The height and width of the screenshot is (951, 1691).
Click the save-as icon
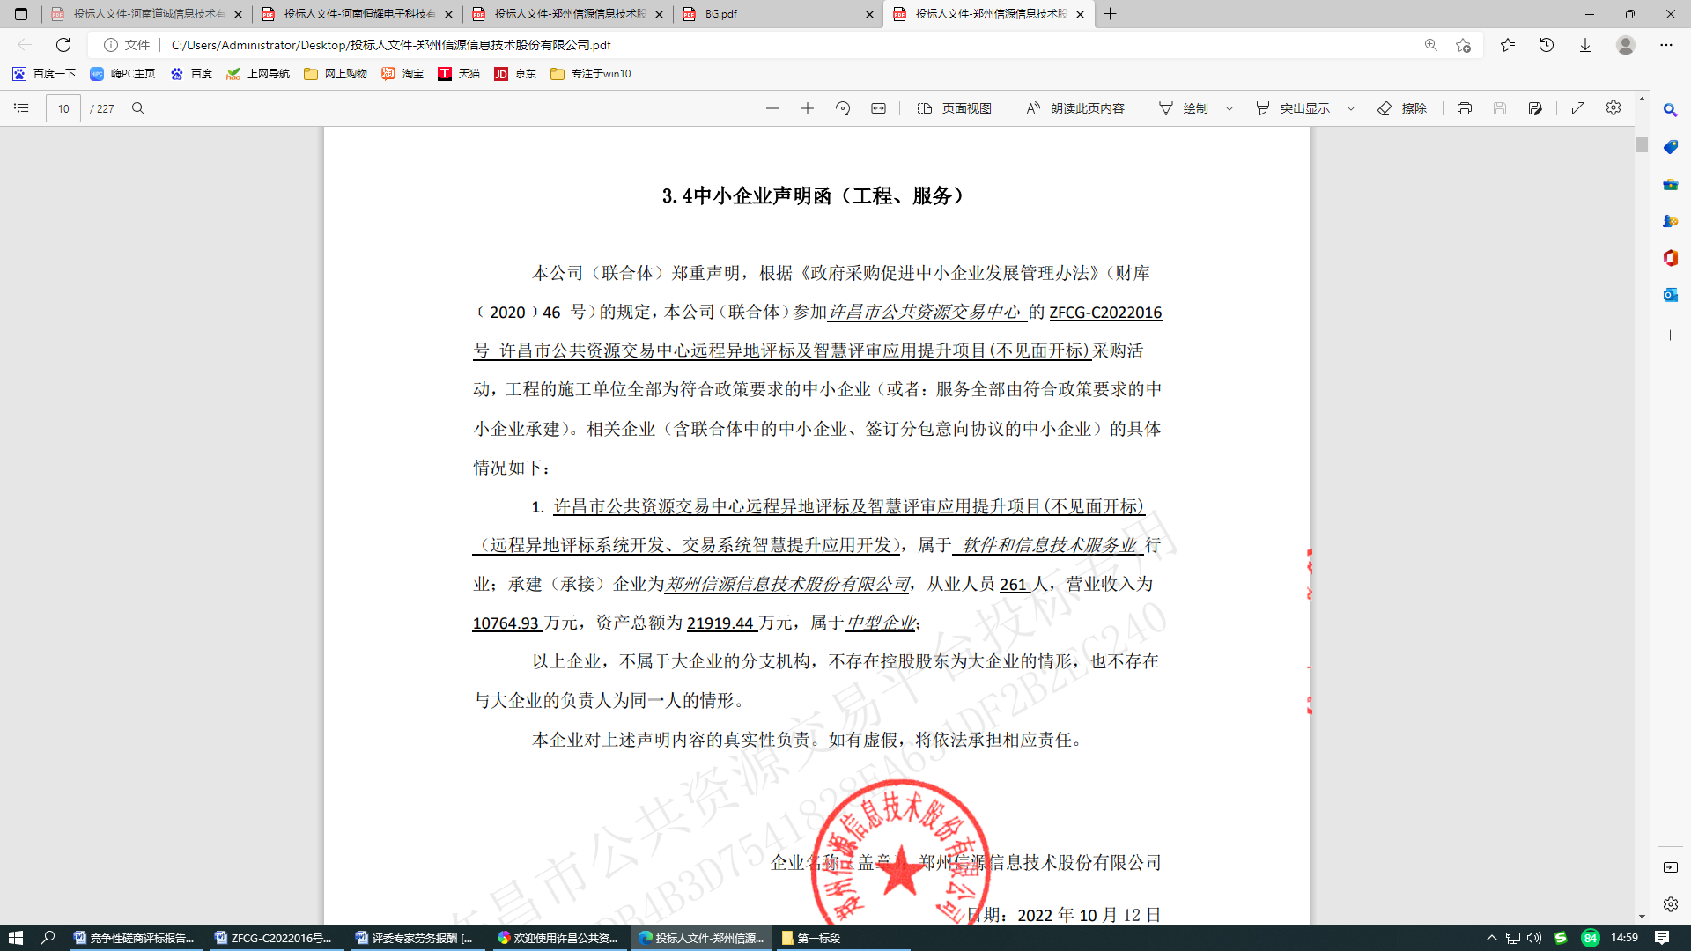(x=1535, y=108)
